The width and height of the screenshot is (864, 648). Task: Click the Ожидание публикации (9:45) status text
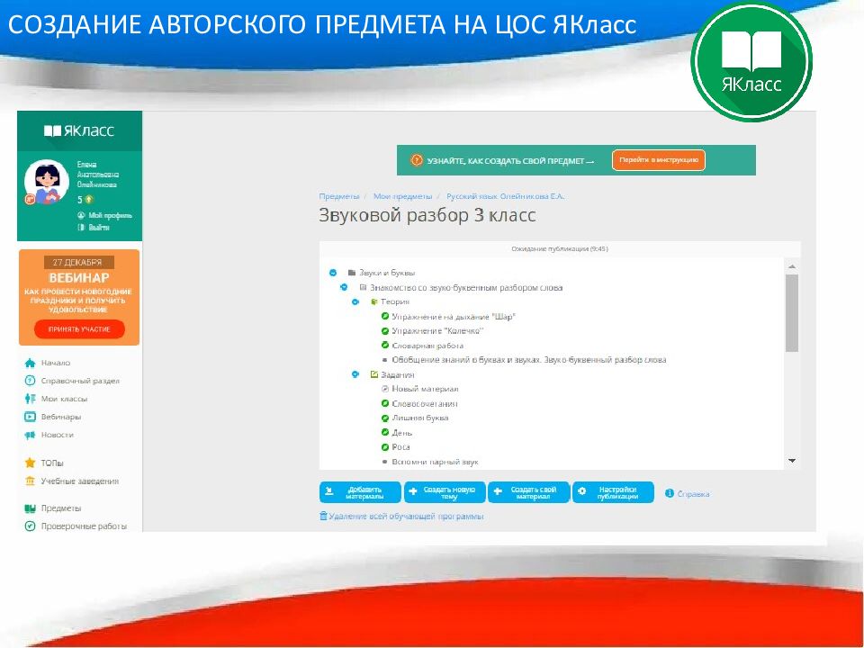(x=559, y=249)
